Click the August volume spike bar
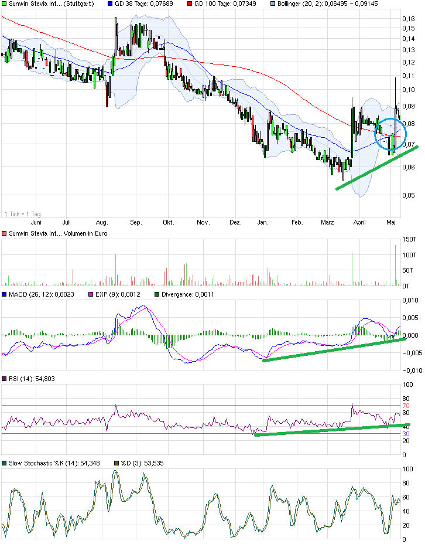Viewport: 425px width, 544px height. [116, 270]
